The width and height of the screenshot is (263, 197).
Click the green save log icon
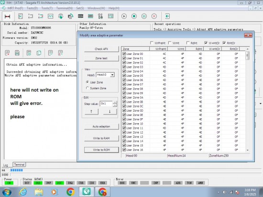pos(17,53)
